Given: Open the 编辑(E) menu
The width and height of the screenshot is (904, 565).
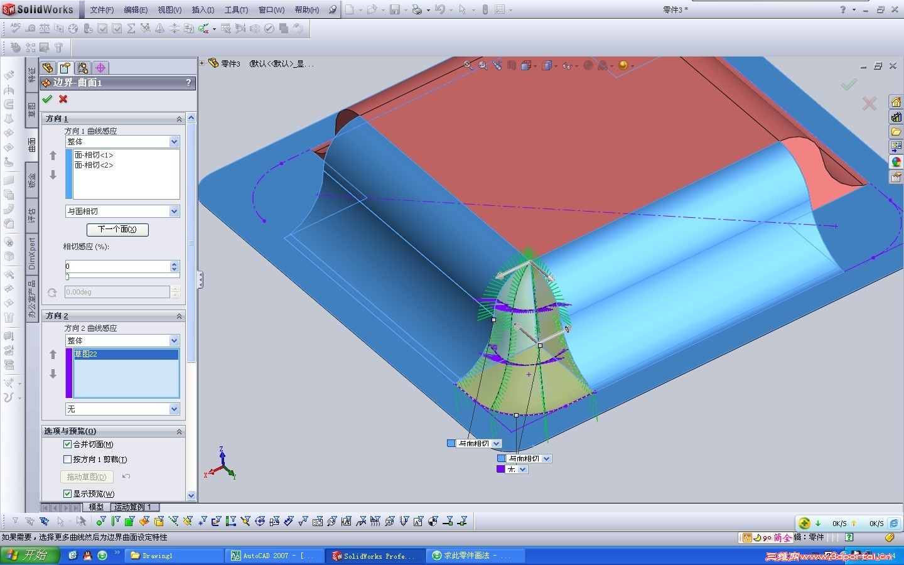Looking at the screenshot, I should [136, 10].
